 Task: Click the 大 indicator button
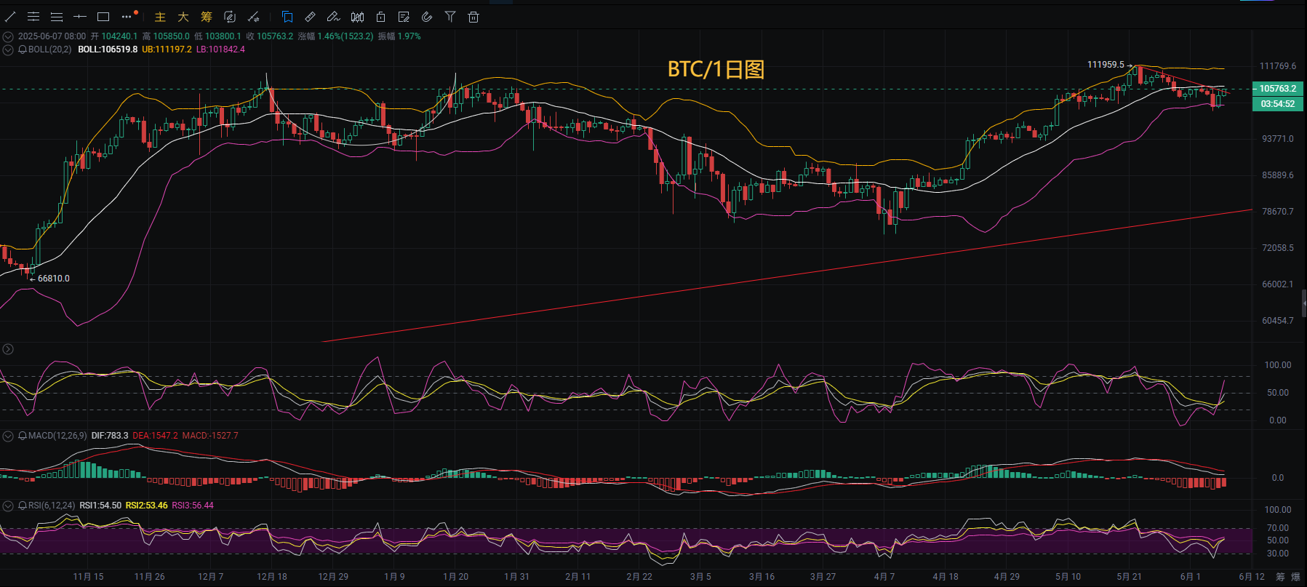(x=183, y=17)
